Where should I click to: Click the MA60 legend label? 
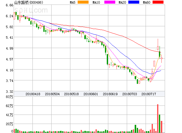147,2
